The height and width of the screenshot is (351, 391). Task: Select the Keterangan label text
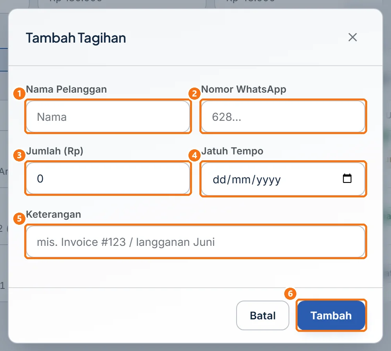[53, 214]
